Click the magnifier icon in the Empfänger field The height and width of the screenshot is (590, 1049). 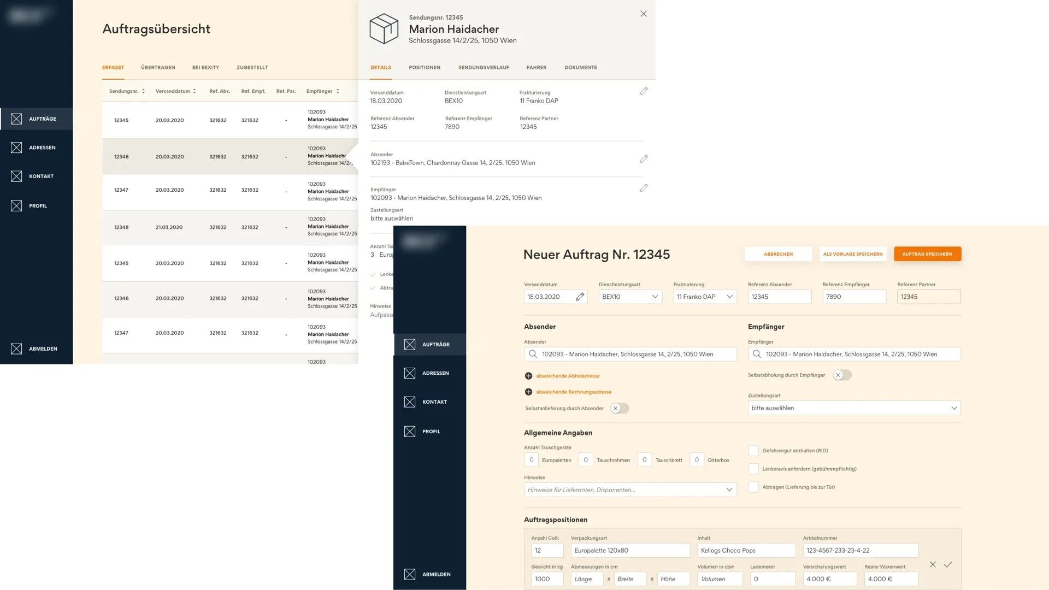(x=756, y=354)
